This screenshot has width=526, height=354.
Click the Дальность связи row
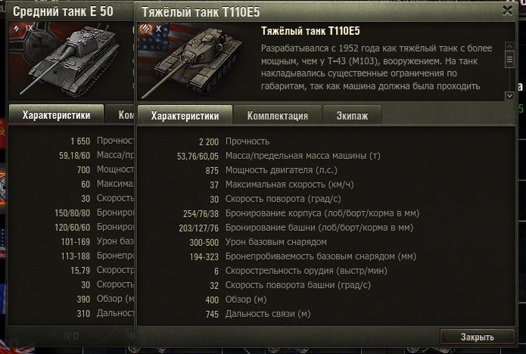point(326,314)
